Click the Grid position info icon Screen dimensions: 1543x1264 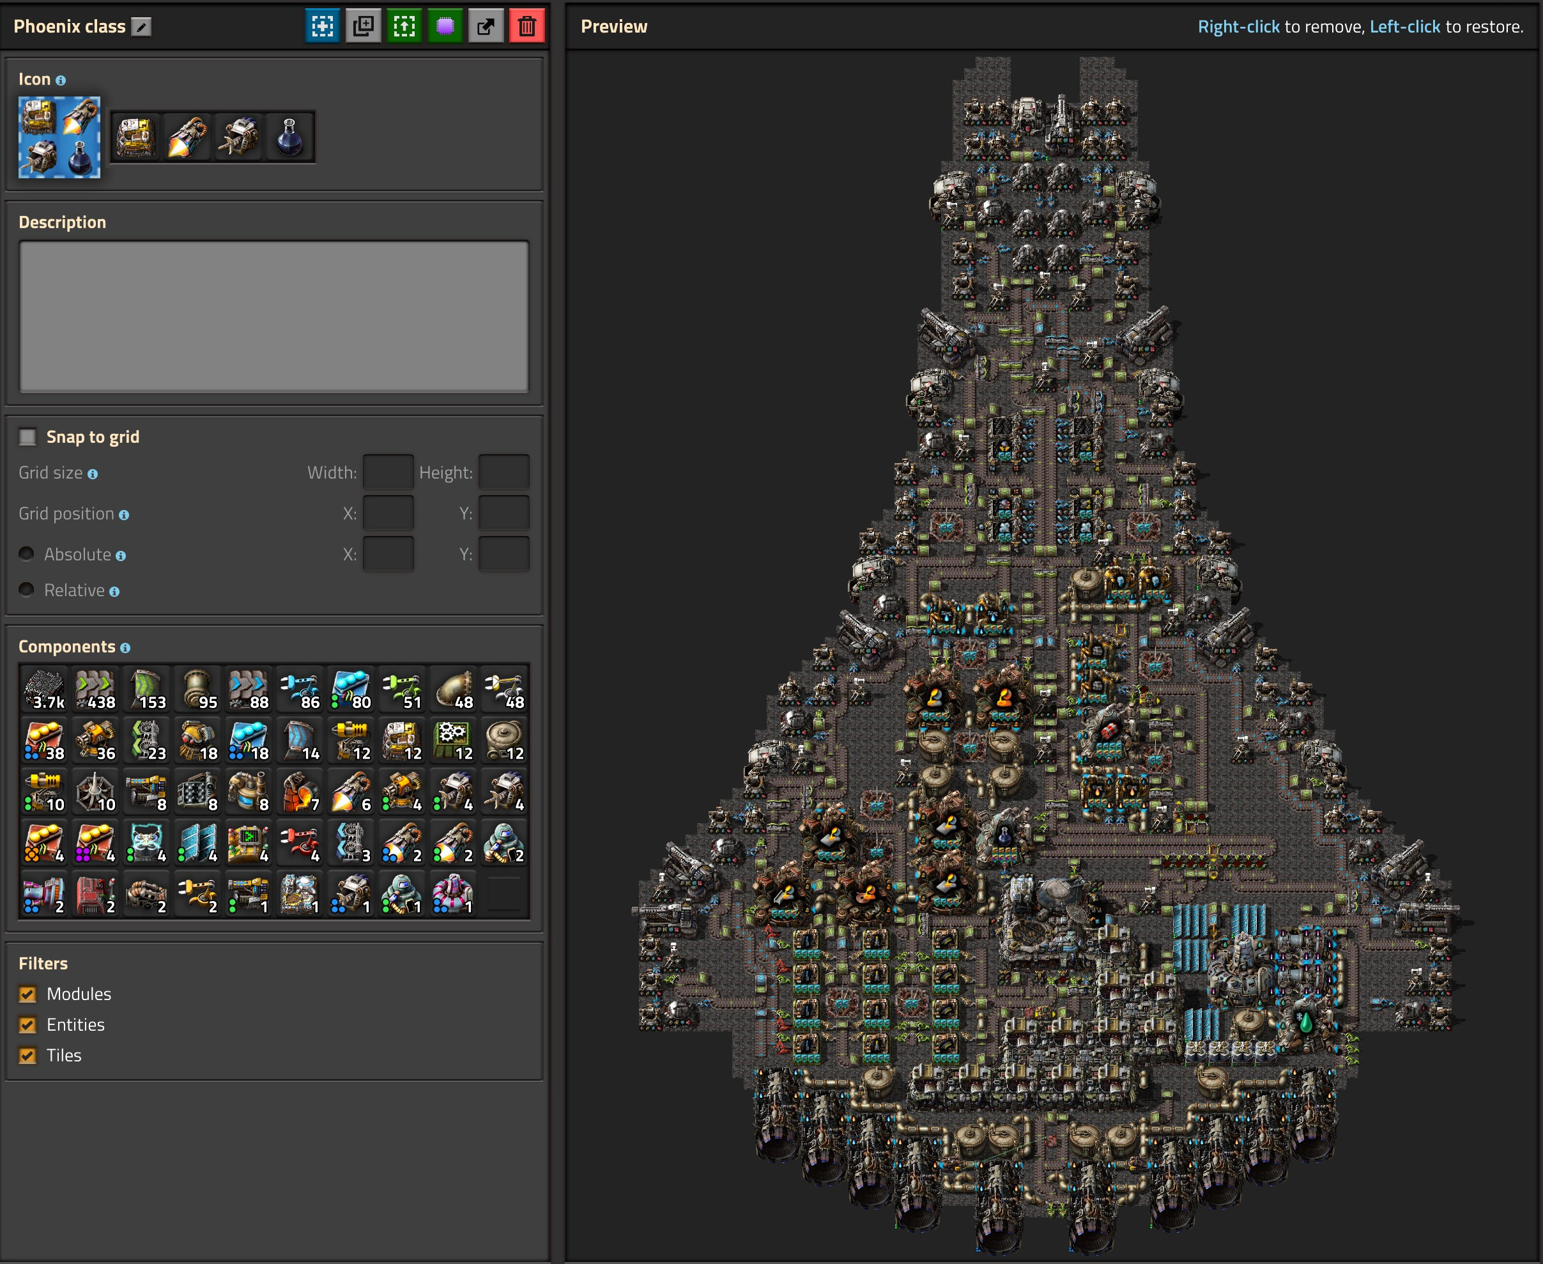pos(124,515)
